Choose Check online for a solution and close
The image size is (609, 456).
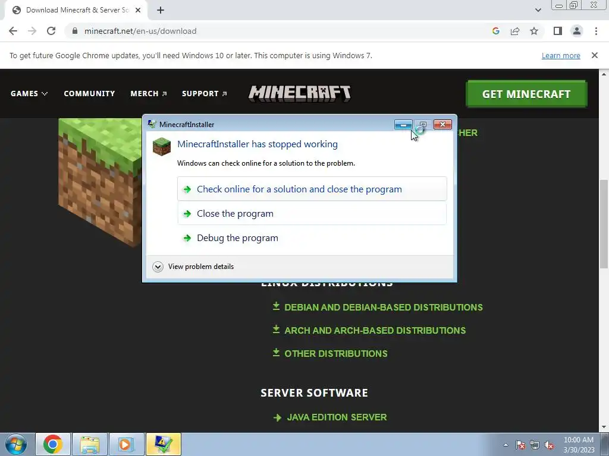pos(312,189)
